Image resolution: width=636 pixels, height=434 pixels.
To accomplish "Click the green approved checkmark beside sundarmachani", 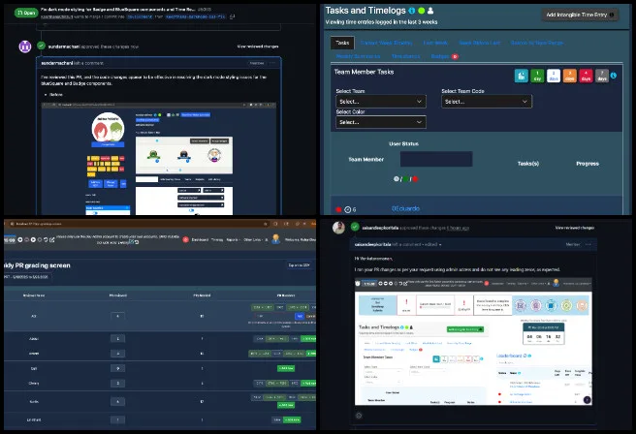I will [x=41, y=46].
